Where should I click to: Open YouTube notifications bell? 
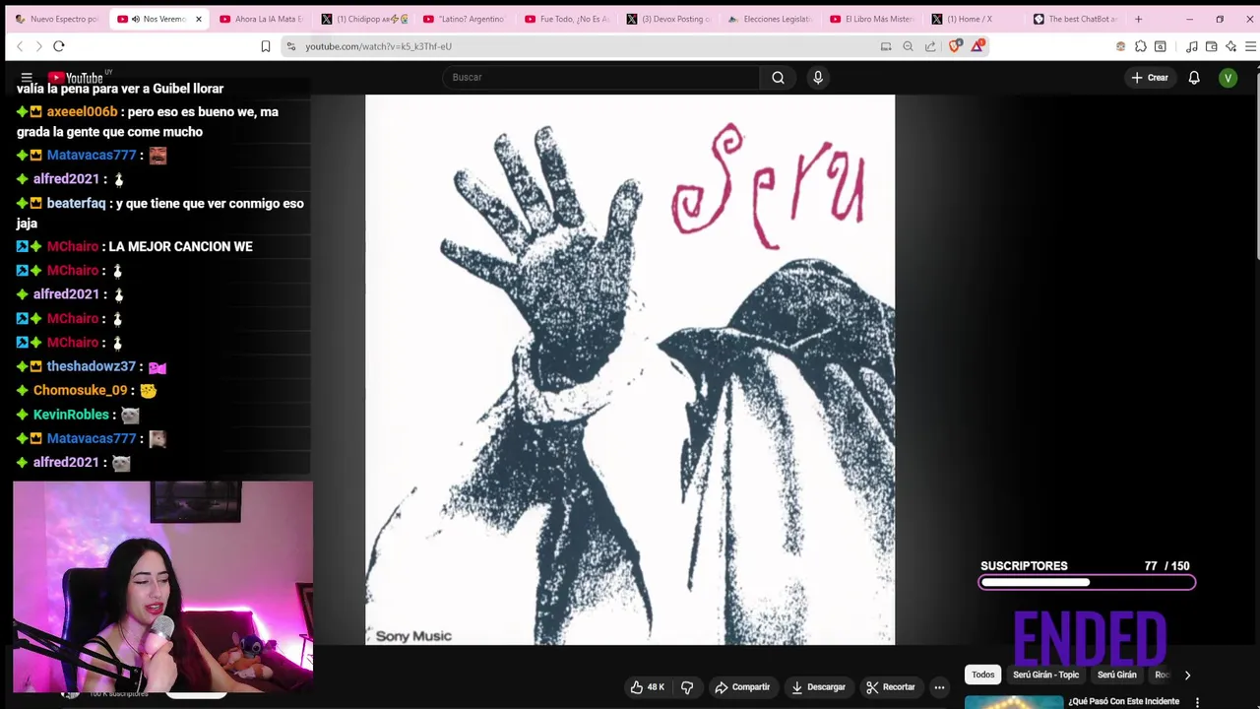[1194, 77]
